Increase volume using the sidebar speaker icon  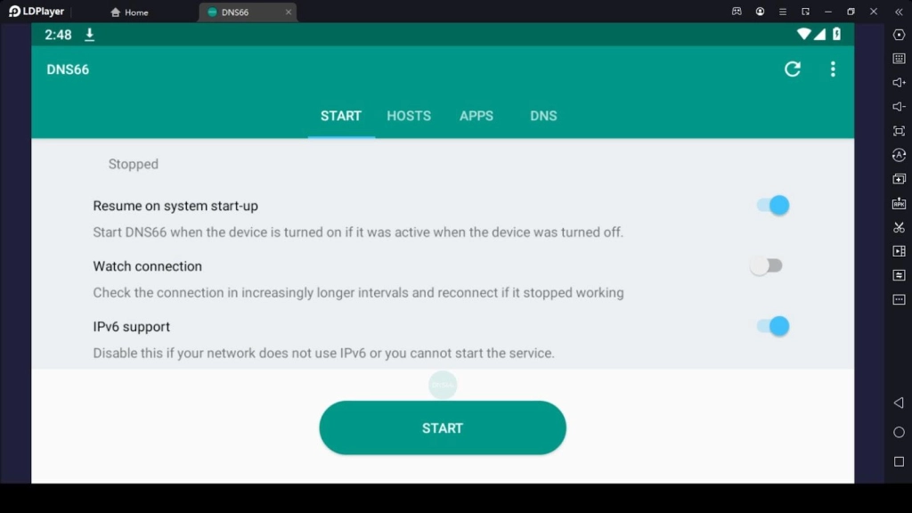(899, 83)
